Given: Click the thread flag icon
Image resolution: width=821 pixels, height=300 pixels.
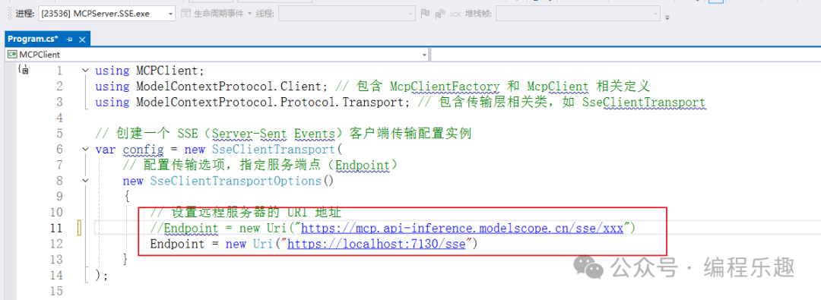Looking at the screenshot, I should (x=425, y=14).
